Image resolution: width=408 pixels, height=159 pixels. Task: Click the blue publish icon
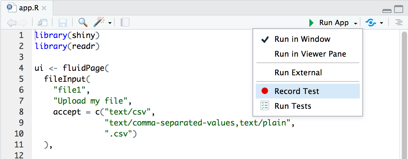click(x=371, y=23)
